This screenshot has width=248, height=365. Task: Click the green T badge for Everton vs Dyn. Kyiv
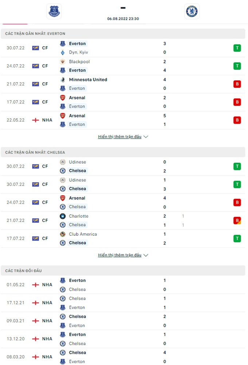tap(237, 48)
